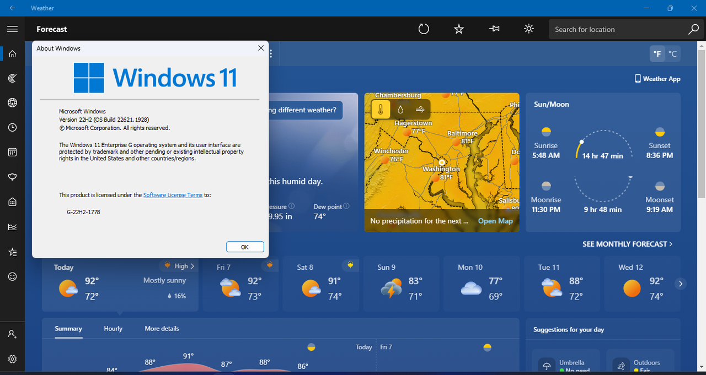
Task: Open the house-shaped sidebar icon below heart
Action: pyautogui.click(x=12, y=202)
